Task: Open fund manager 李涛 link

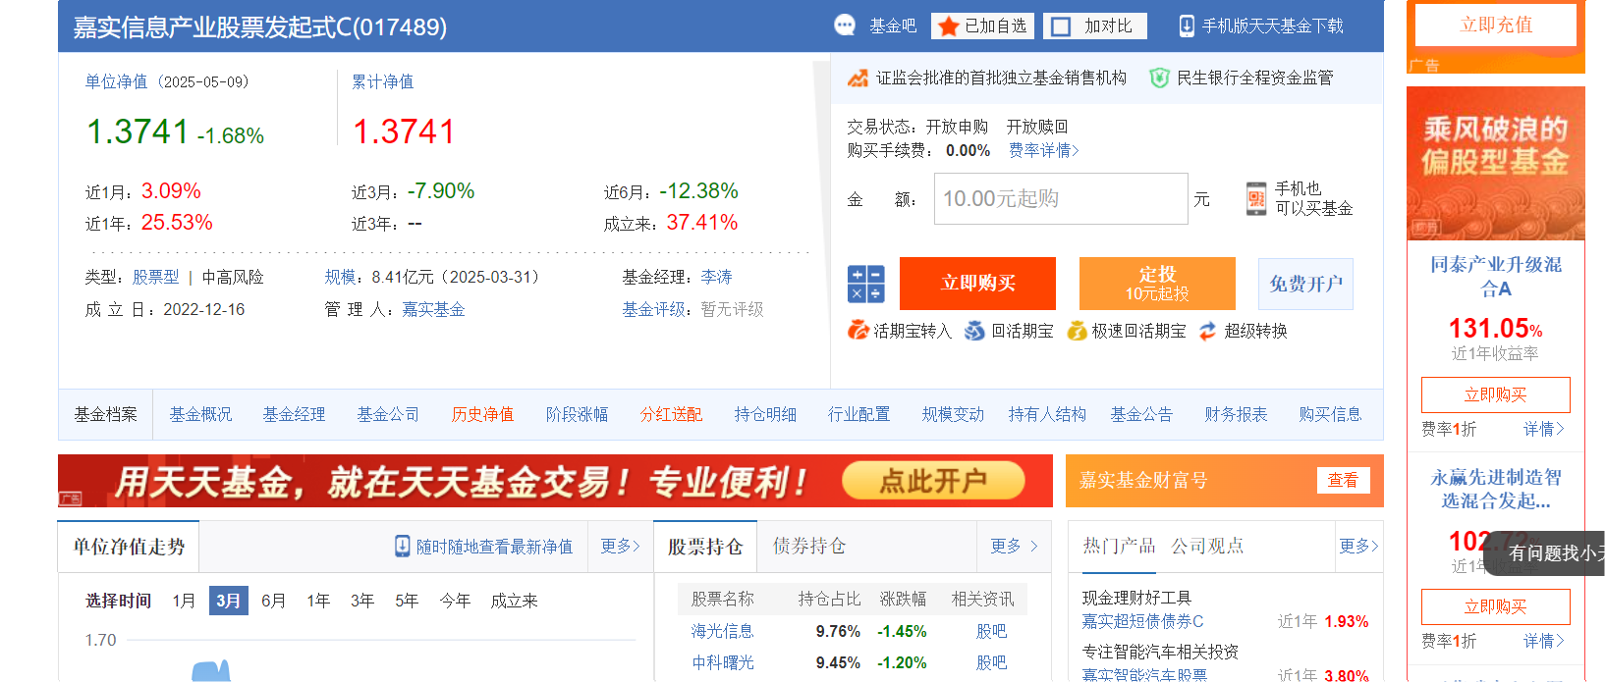Action: pos(717,277)
